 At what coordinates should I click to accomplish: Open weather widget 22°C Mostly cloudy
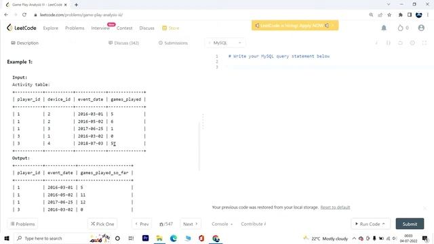tap(325, 238)
